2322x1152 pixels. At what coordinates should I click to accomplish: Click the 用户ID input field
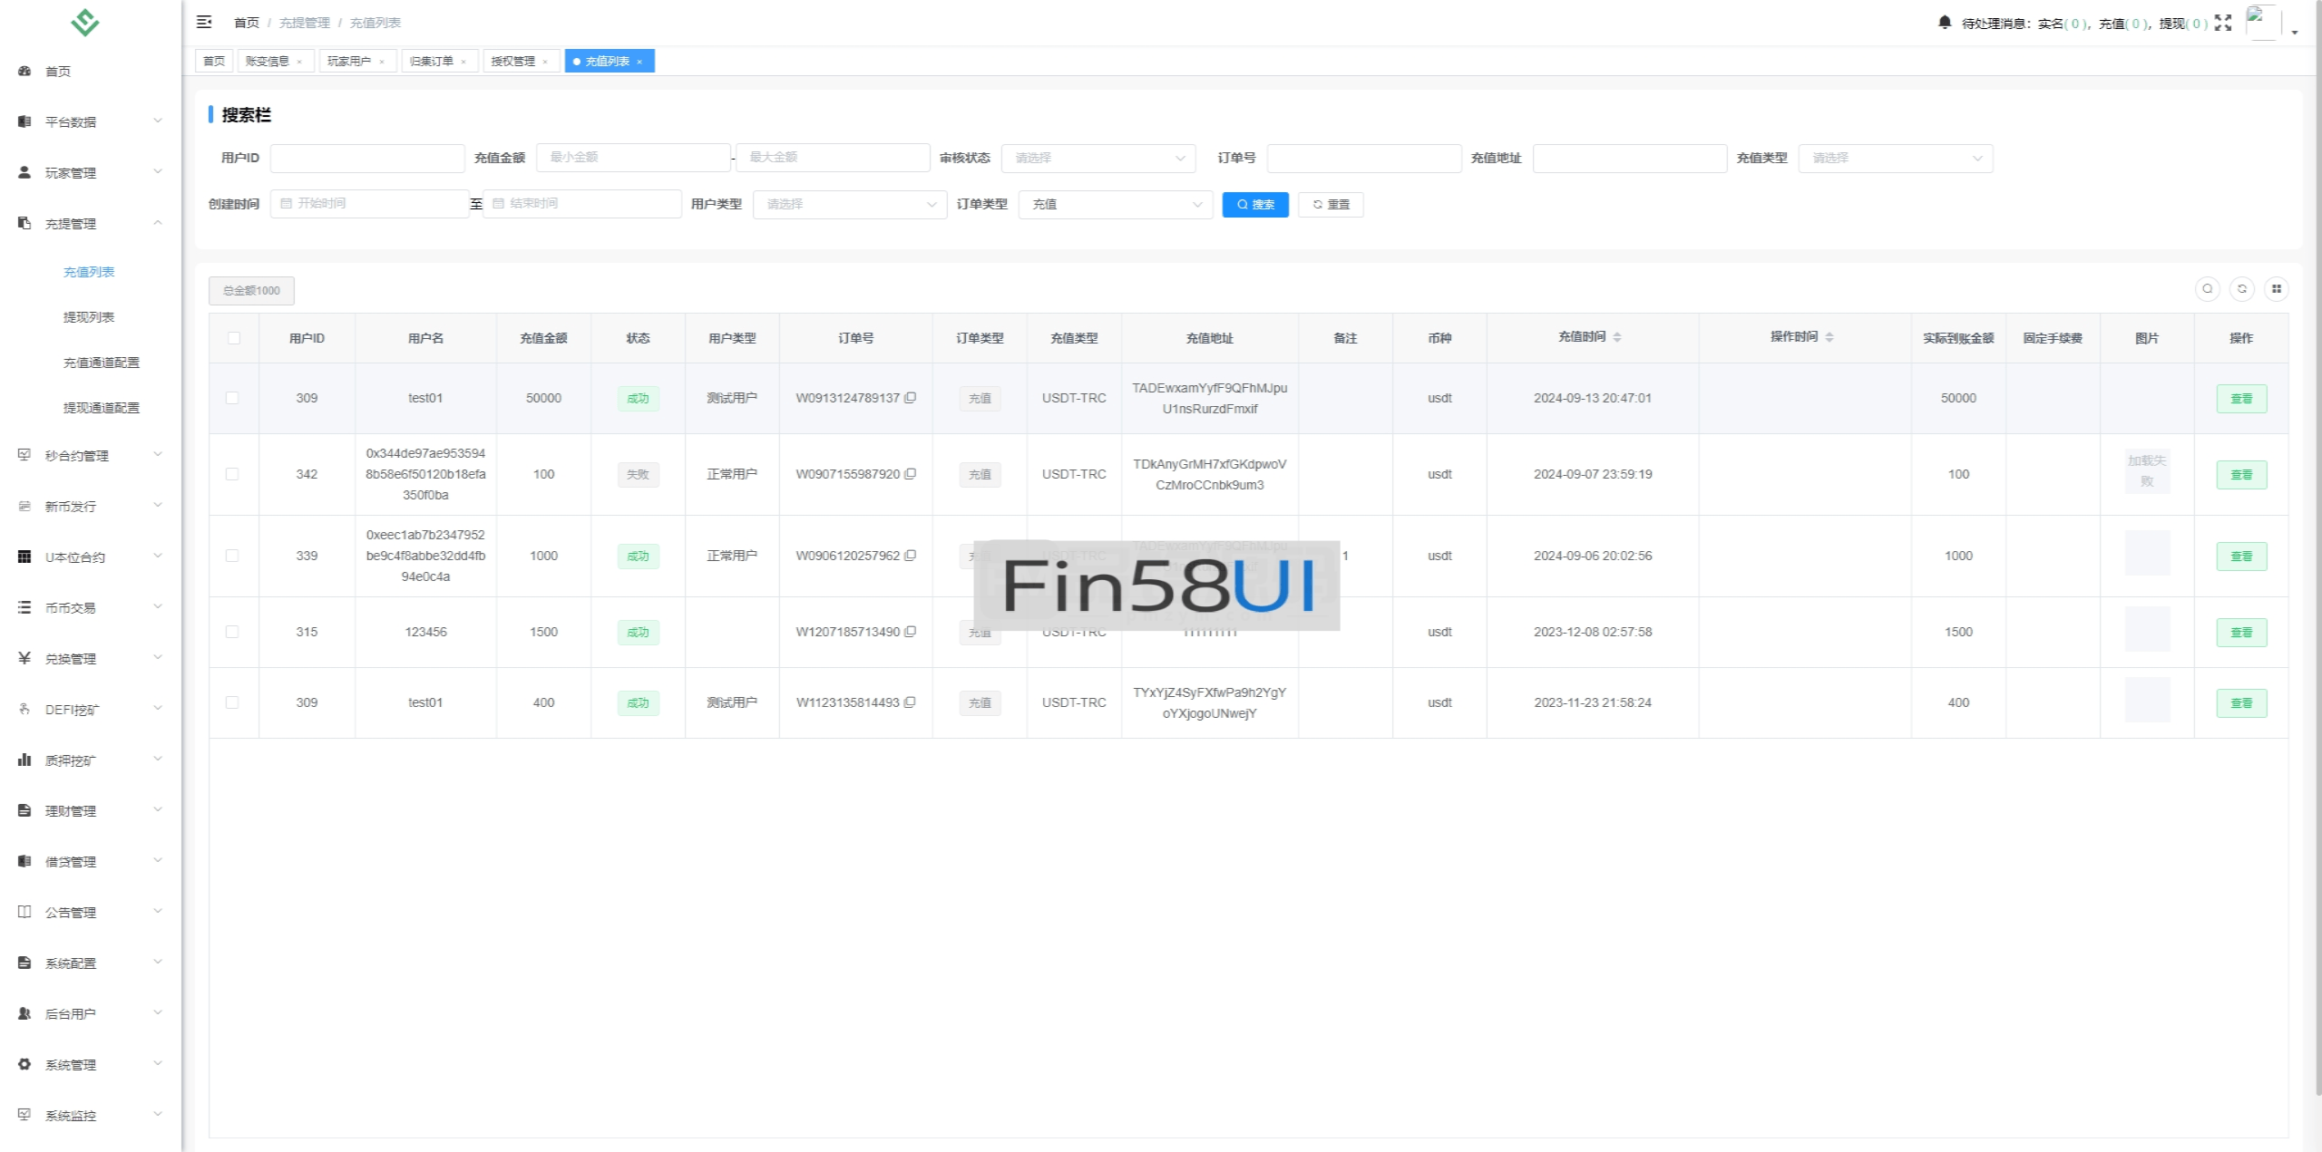point(366,158)
